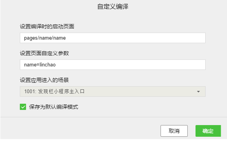Click the 取消 cancel button
Screen dimensions: 227x141
click(x=174, y=131)
